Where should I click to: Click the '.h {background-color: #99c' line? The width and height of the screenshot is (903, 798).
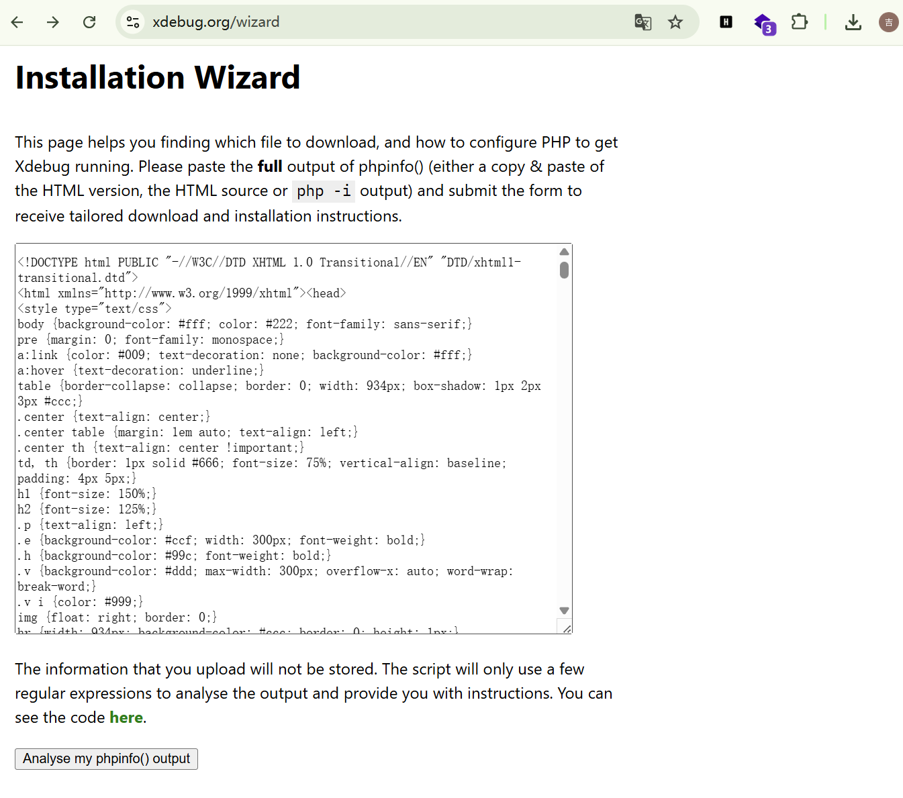click(175, 556)
